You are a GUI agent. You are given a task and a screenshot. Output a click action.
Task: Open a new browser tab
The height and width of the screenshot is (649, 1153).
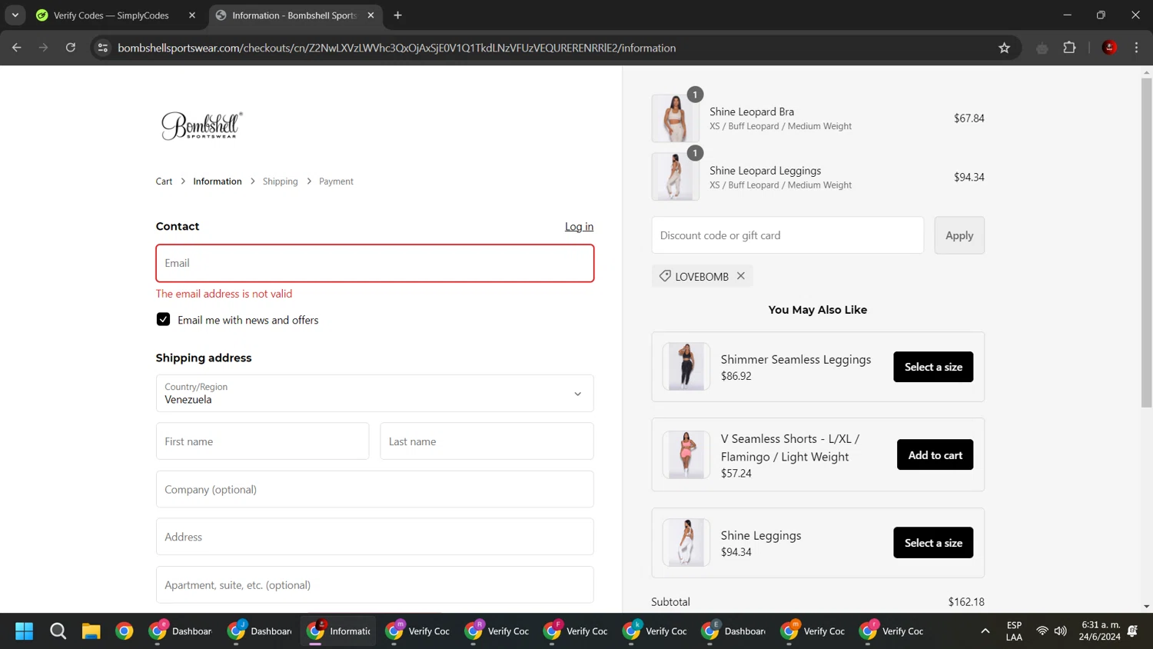pyautogui.click(x=397, y=15)
